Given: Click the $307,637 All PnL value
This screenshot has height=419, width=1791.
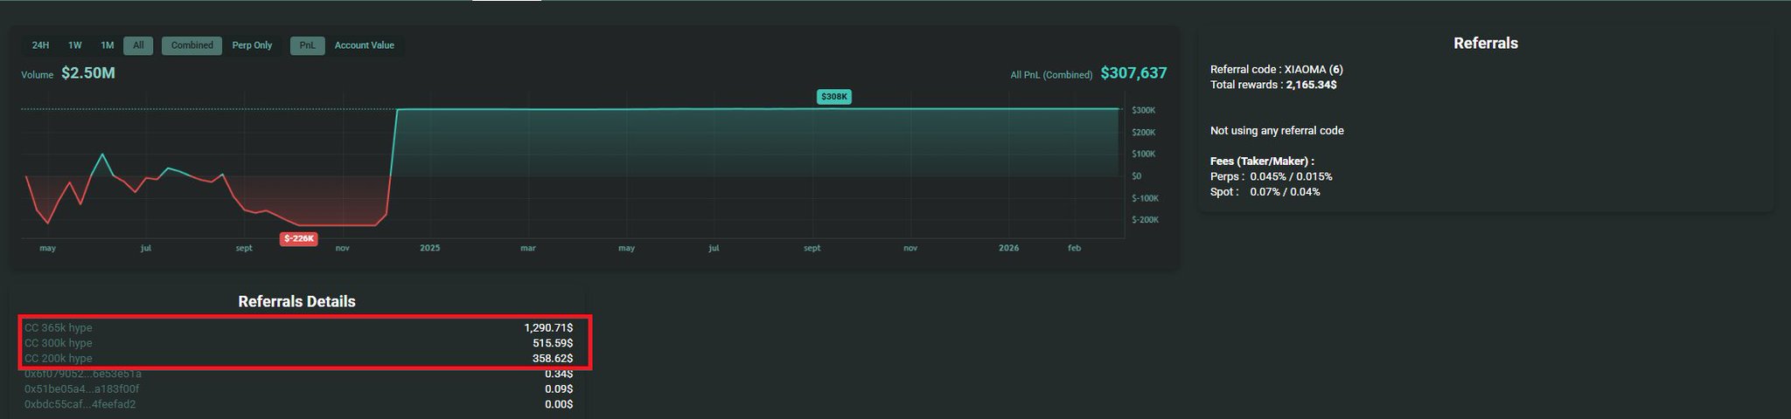Looking at the screenshot, I should tap(1133, 73).
